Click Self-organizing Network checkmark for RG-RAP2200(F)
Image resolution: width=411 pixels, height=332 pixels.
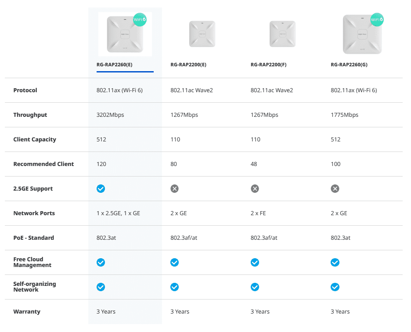pos(255,287)
